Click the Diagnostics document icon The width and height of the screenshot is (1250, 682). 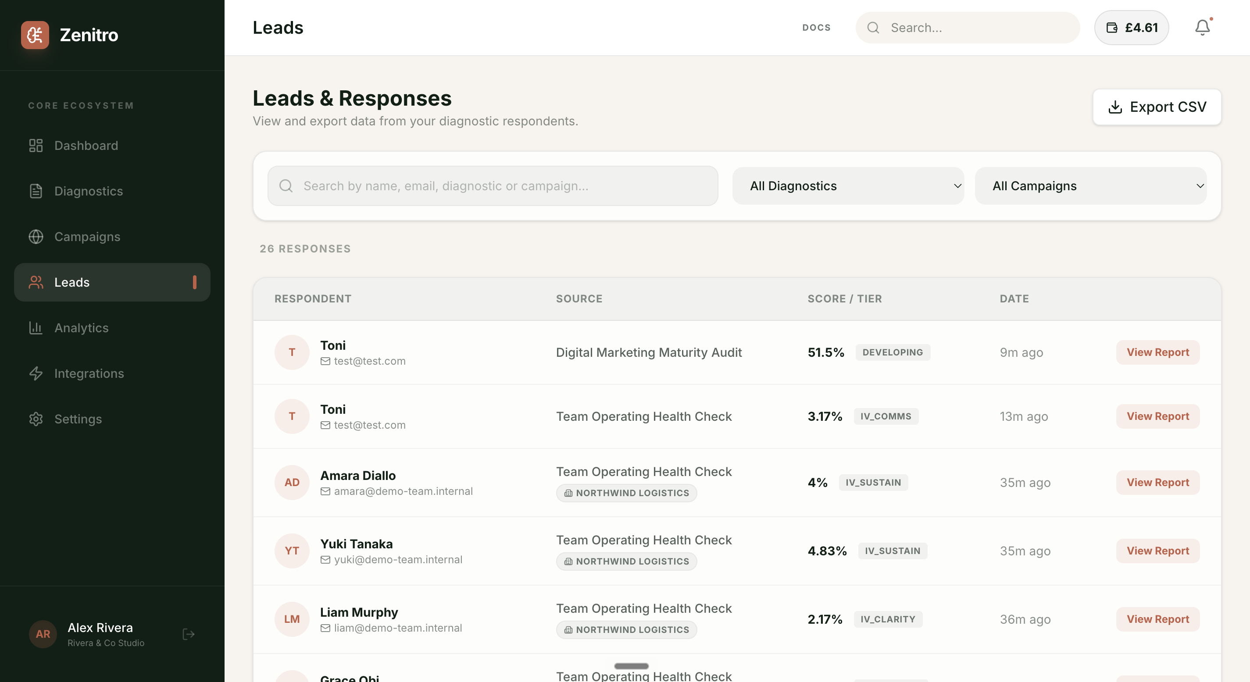[36, 191]
